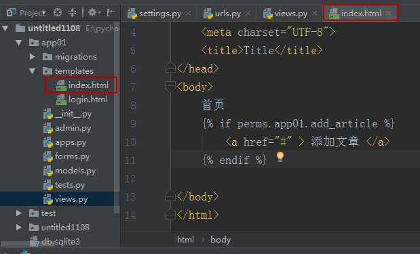Click line number 9 in the gutter

pos(133,124)
